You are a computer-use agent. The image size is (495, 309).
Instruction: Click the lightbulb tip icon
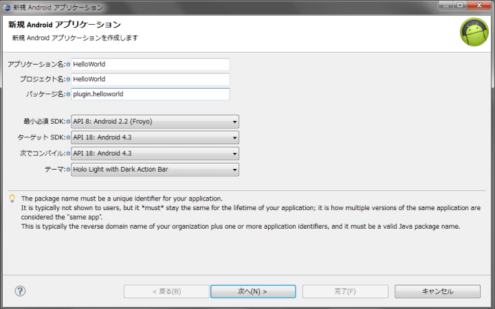tap(12, 198)
